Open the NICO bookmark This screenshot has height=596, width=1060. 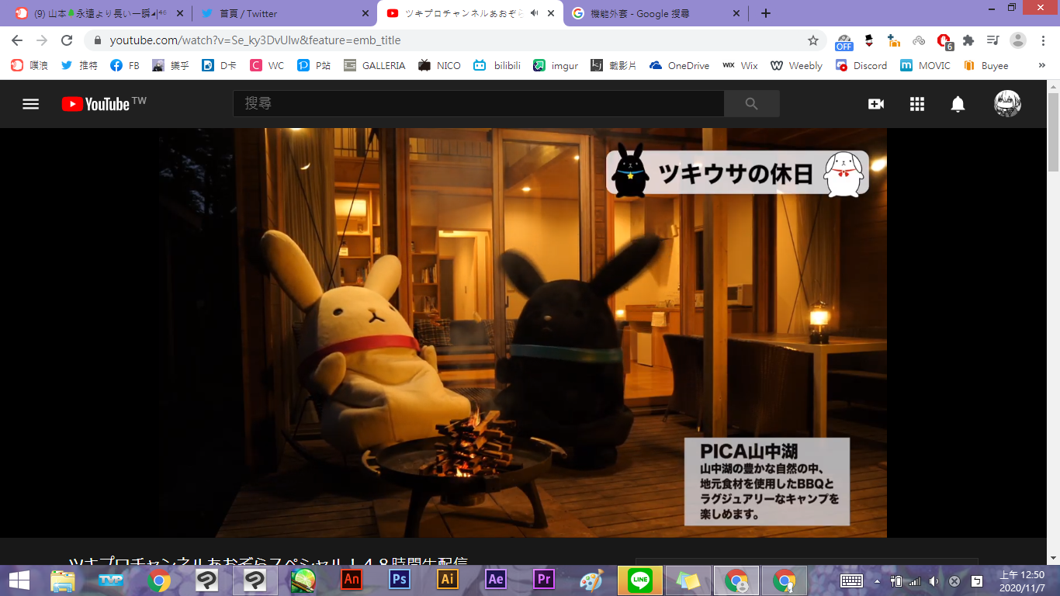(439, 66)
